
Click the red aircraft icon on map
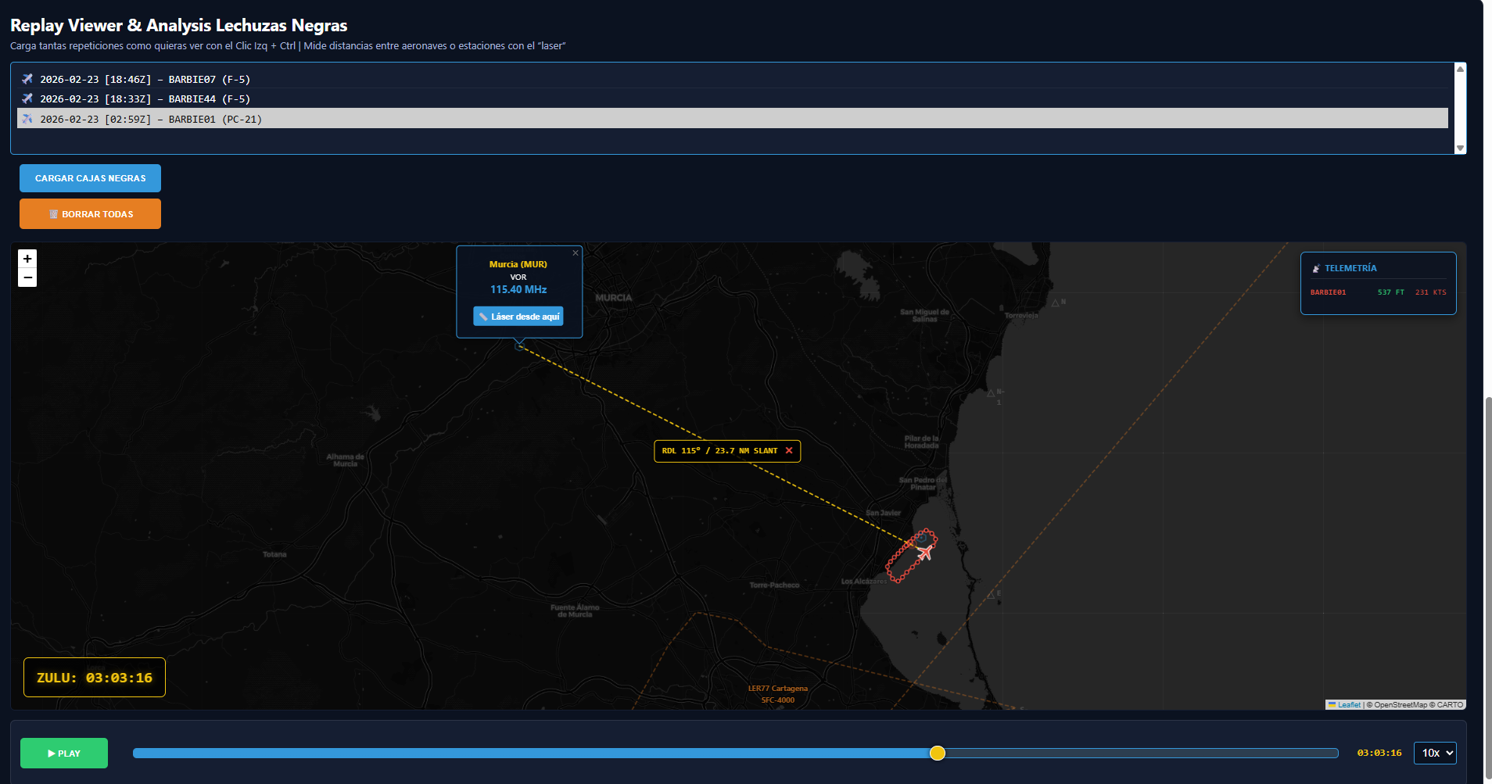click(925, 553)
